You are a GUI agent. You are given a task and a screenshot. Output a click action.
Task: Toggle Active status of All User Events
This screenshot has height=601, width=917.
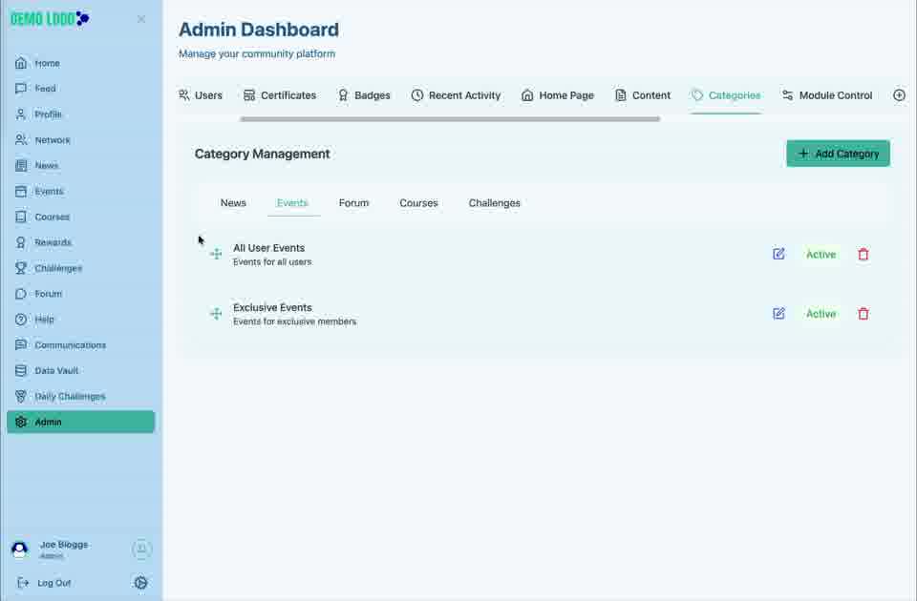(821, 254)
